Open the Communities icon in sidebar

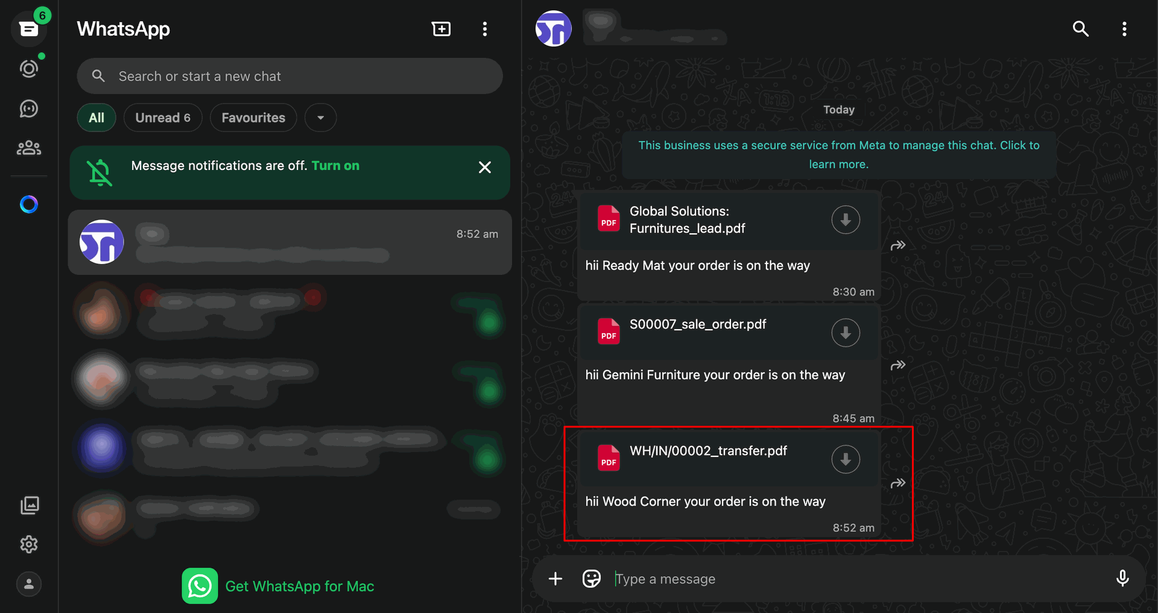29,148
